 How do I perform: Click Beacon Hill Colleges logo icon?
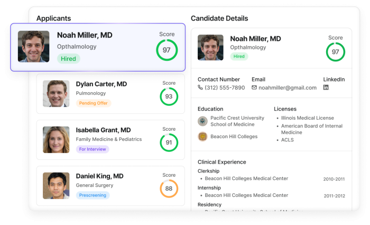[x=202, y=137]
